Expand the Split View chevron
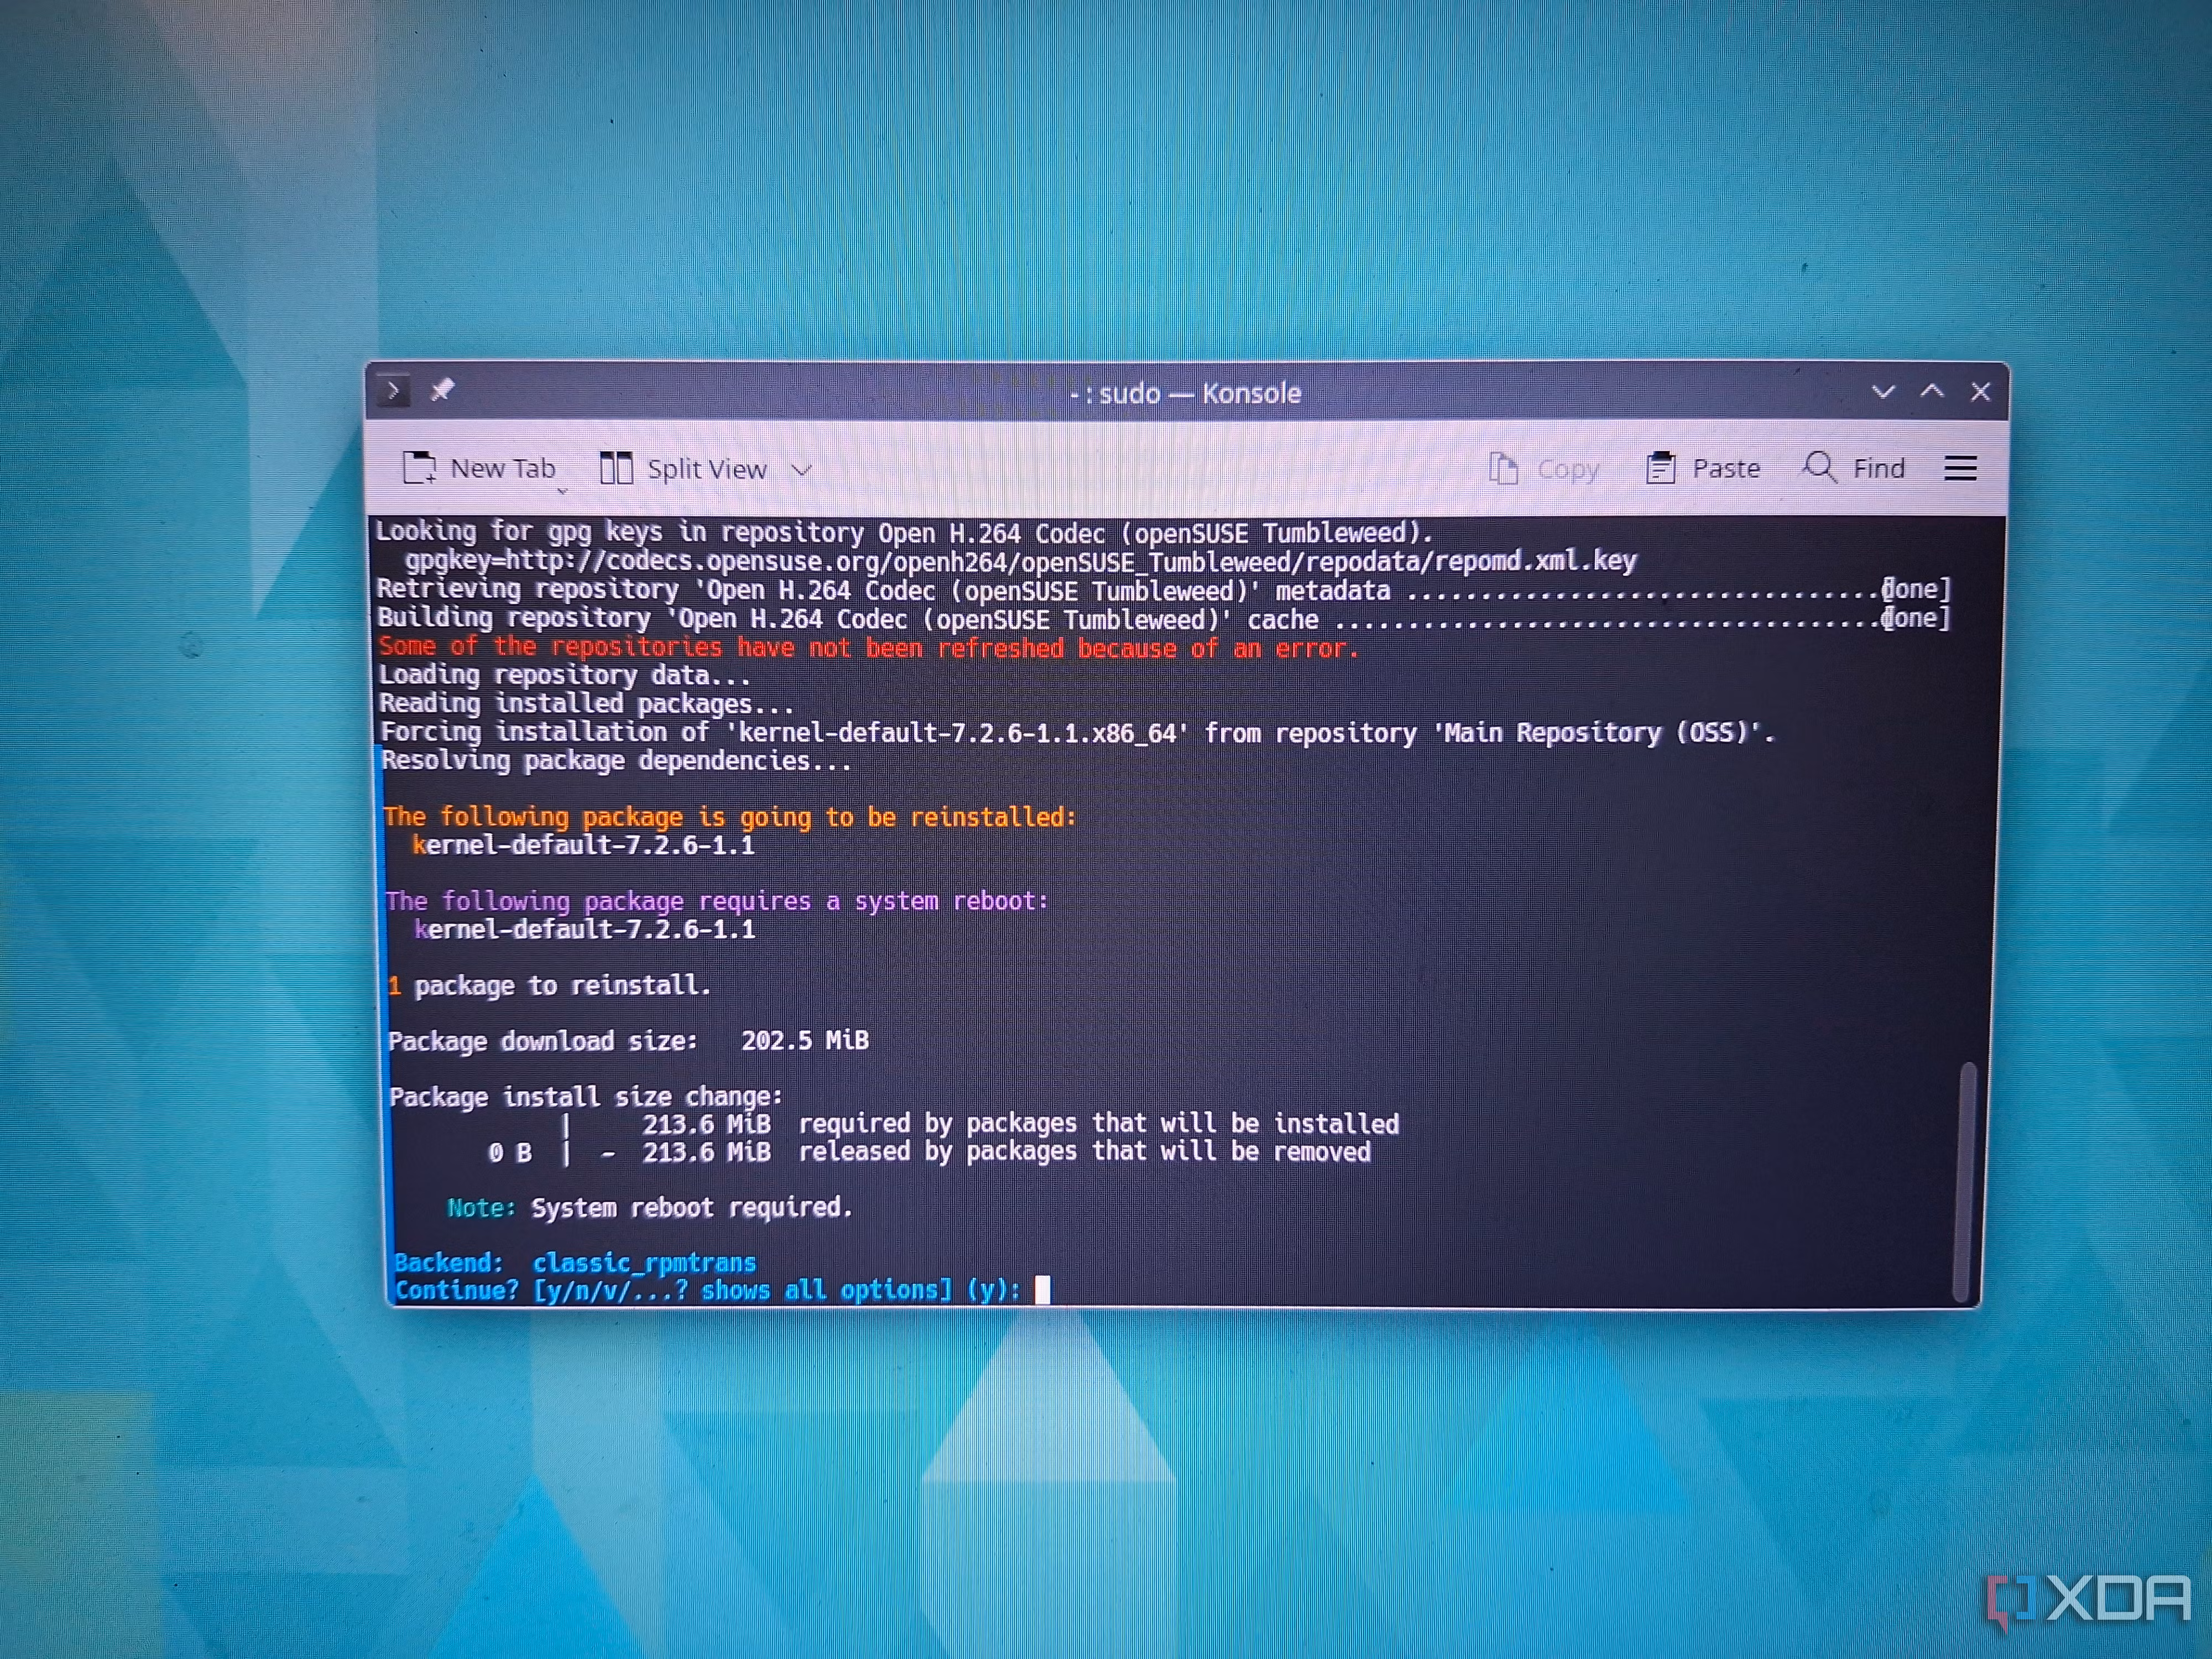 801,469
